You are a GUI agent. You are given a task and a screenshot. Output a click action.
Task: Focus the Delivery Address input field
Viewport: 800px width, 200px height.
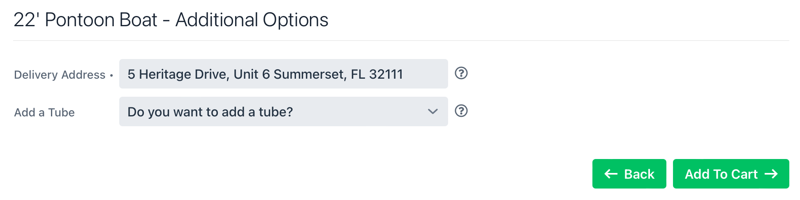tap(284, 74)
